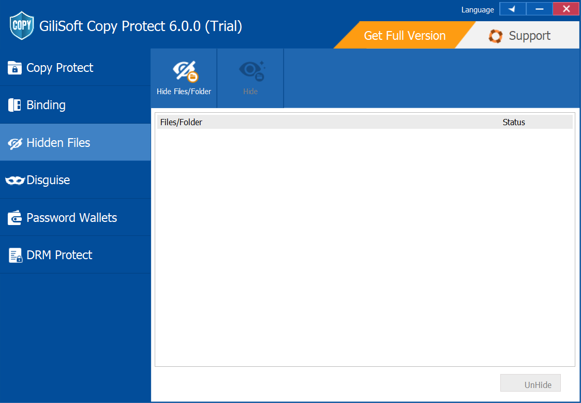Click the Get Full Version banner
This screenshot has width=581, height=403.
tap(405, 35)
